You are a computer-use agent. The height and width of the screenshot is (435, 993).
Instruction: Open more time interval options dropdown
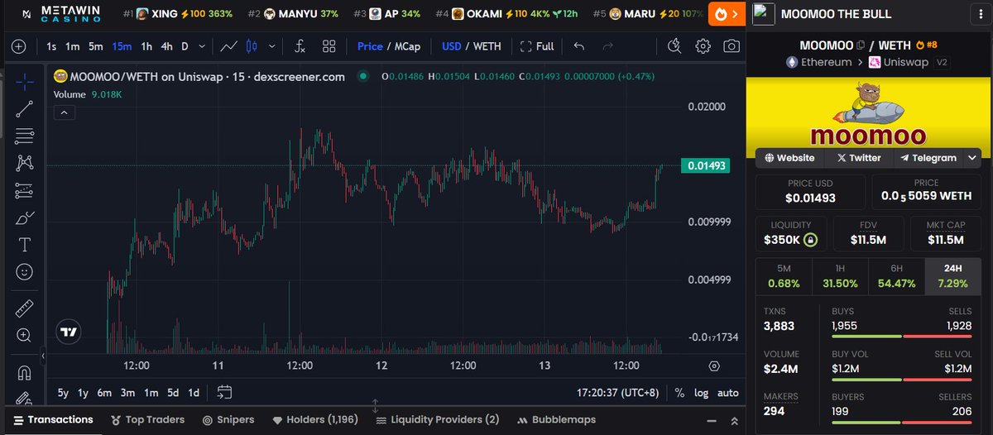(x=204, y=46)
